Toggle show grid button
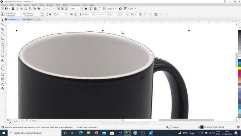The image size is (241, 136). click(x=95, y=9)
